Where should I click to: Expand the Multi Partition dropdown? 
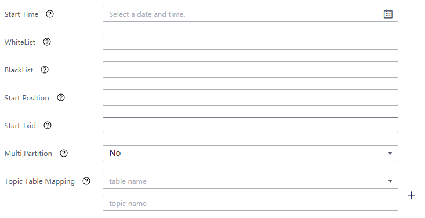[x=250, y=153]
